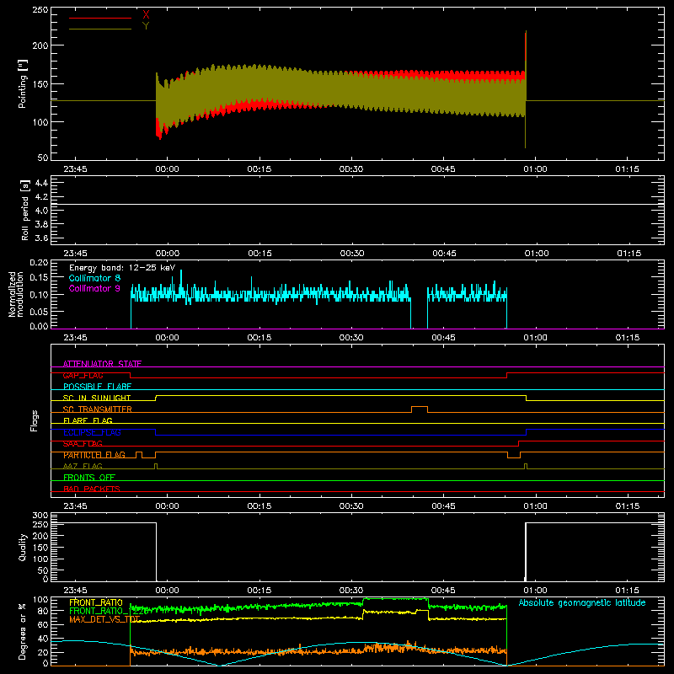Click the 00:15 tick under modulation plot
674x674 pixels.
point(259,338)
